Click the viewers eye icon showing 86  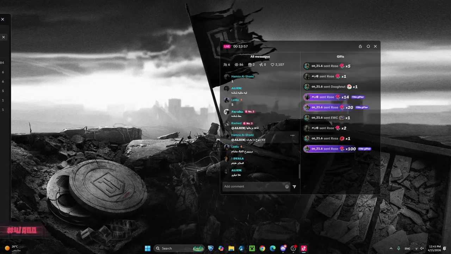237,65
